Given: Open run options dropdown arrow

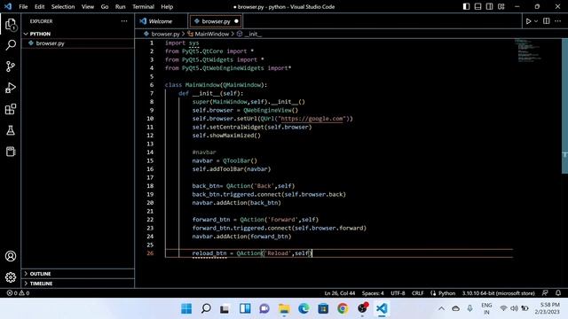Looking at the screenshot, I should pyautogui.click(x=536, y=21).
